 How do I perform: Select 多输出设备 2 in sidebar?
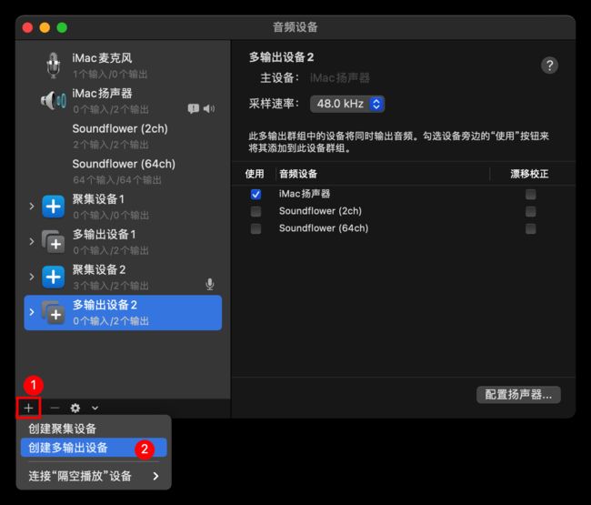123,313
